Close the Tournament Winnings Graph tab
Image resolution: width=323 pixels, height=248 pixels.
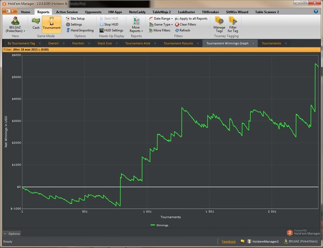click(253, 43)
